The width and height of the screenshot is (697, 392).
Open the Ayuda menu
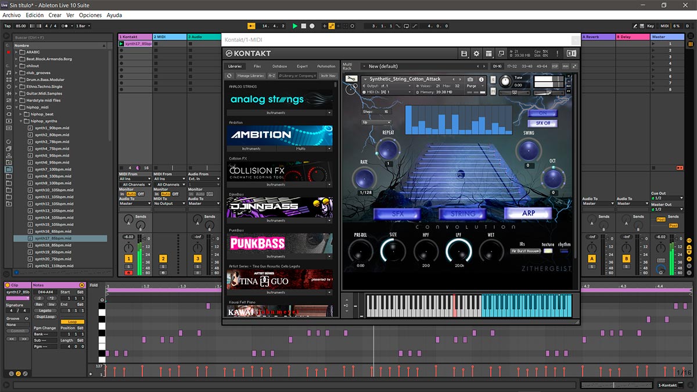(x=114, y=15)
